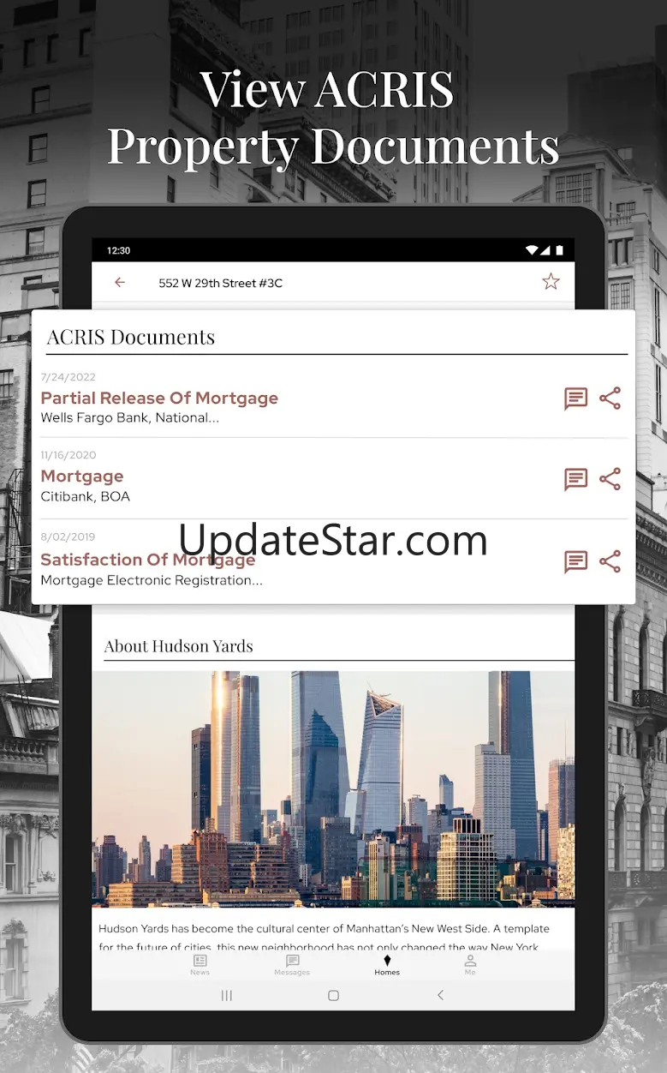Switch to the Me profile tab
The width and height of the screenshot is (667, 1073).
[x=470, y=964]
